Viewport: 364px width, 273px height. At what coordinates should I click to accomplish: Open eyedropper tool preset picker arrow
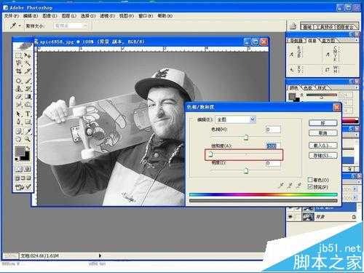20,25
